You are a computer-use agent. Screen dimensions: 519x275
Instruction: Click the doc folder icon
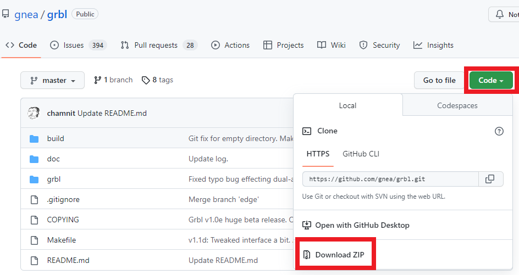[34, 159]
